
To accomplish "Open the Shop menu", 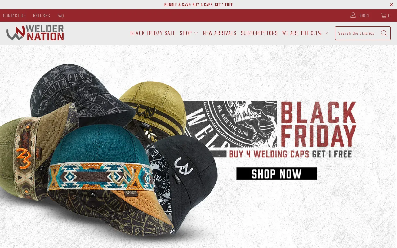I will tap(186, 33).
